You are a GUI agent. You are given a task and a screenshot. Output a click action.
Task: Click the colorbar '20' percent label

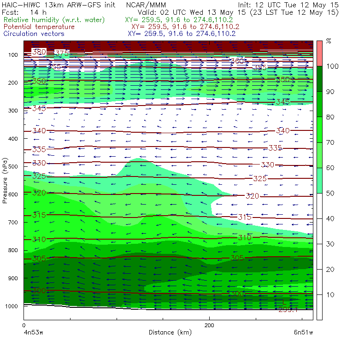tap(330, 270)
